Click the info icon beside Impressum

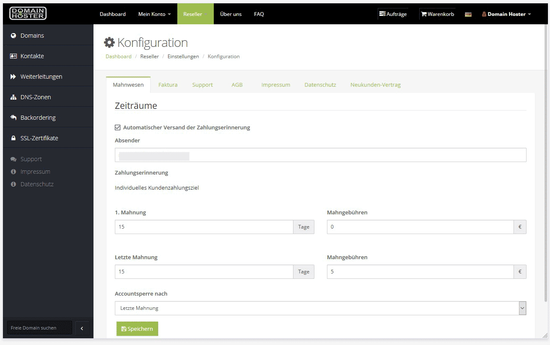click(x=13, y=172)
